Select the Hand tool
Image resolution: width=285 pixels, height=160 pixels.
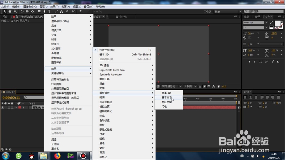click(10, 11)
